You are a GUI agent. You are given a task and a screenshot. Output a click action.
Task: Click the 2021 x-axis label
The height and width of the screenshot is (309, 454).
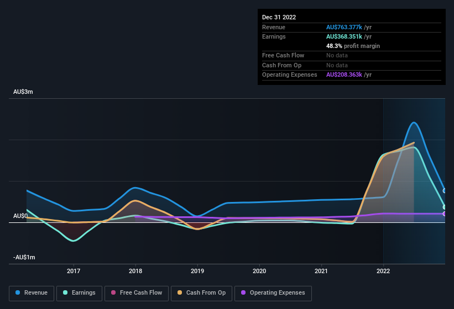(321, 271)
